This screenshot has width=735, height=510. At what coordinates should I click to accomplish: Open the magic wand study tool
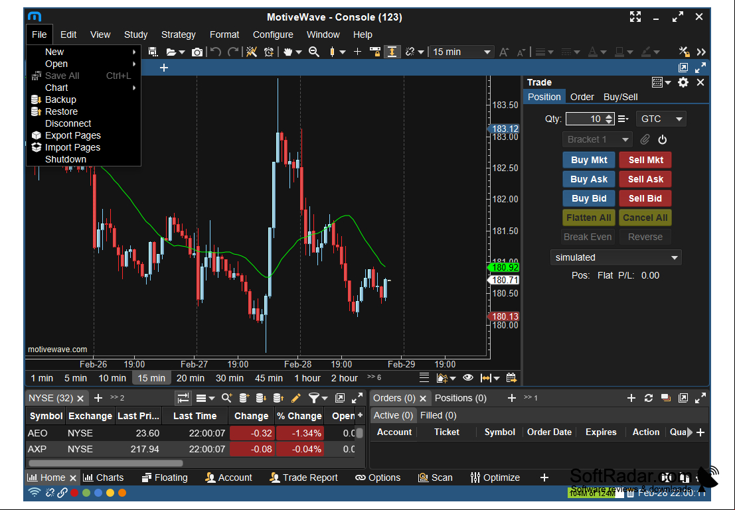tap(252, 52)
